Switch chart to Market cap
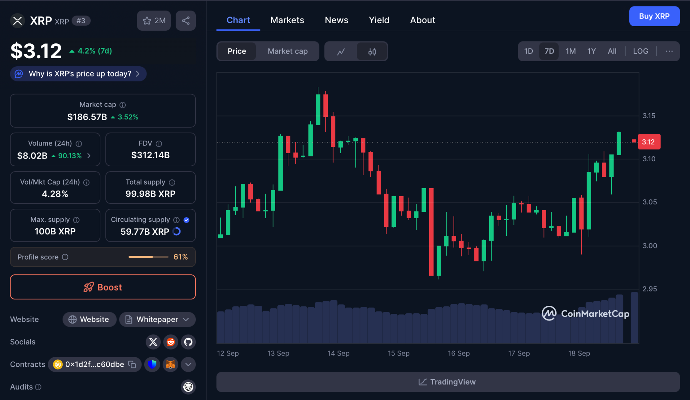 (x=287, y=51)
